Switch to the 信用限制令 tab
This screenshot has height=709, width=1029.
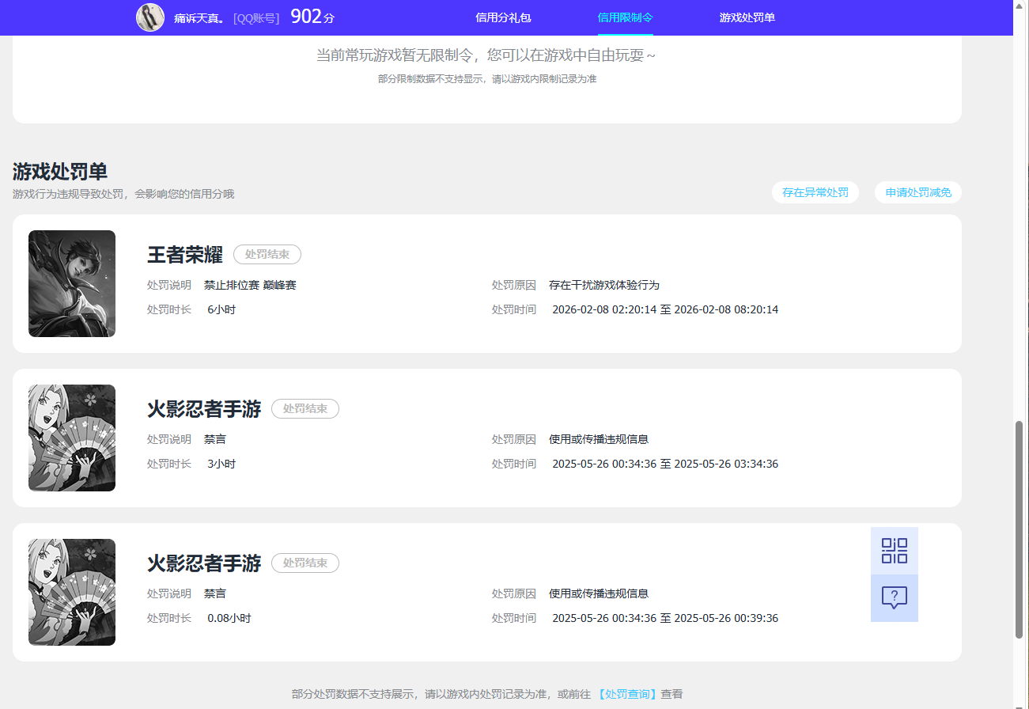pyautogui.click(x=626, y=17)
